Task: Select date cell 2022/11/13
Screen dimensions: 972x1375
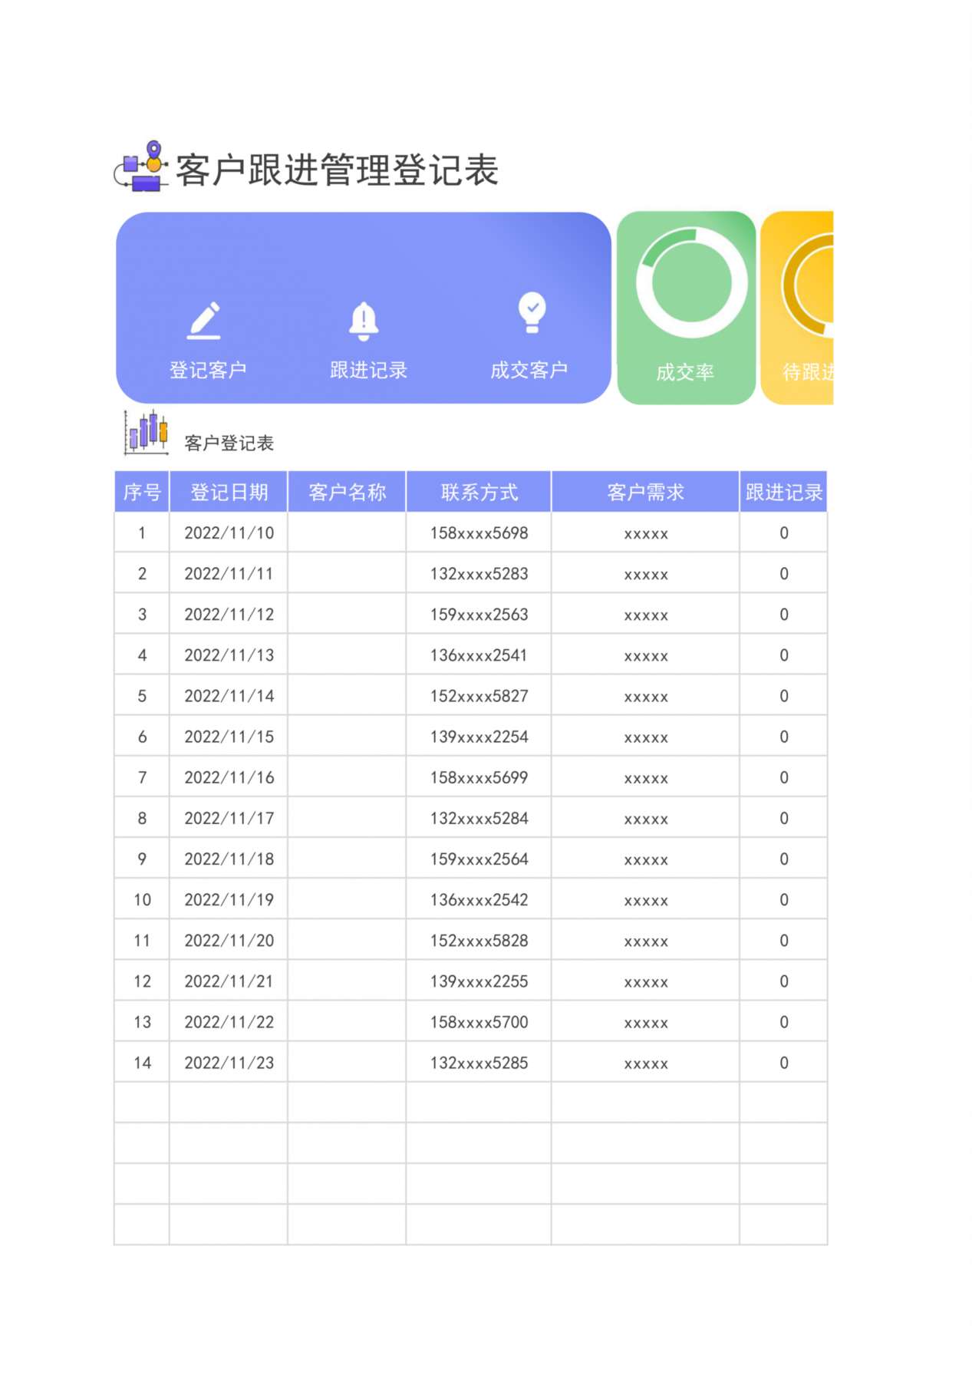Action: pyautogui.click(x=229, y=655)
